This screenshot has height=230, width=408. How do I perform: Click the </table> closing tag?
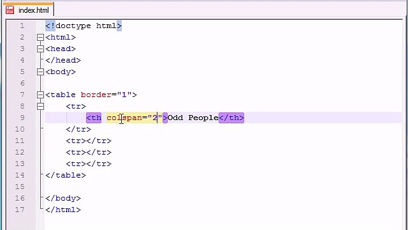[x=66, y=175]
